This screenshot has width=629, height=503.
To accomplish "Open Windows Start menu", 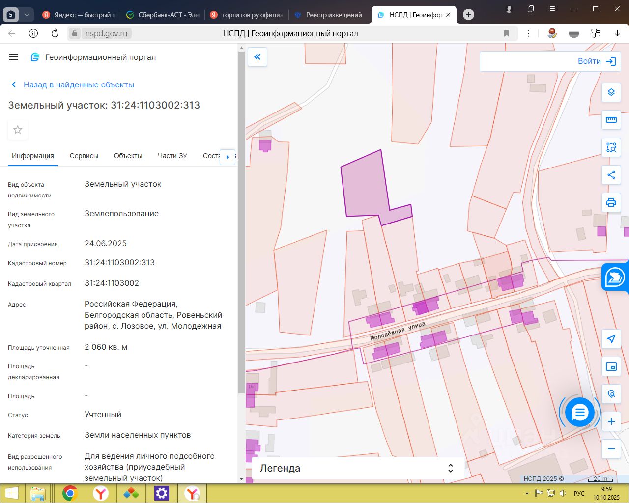I will [11, 493].
